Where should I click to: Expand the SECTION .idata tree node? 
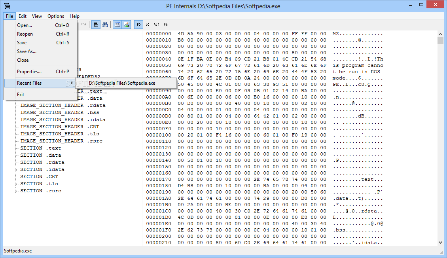(x=16, y=170)
